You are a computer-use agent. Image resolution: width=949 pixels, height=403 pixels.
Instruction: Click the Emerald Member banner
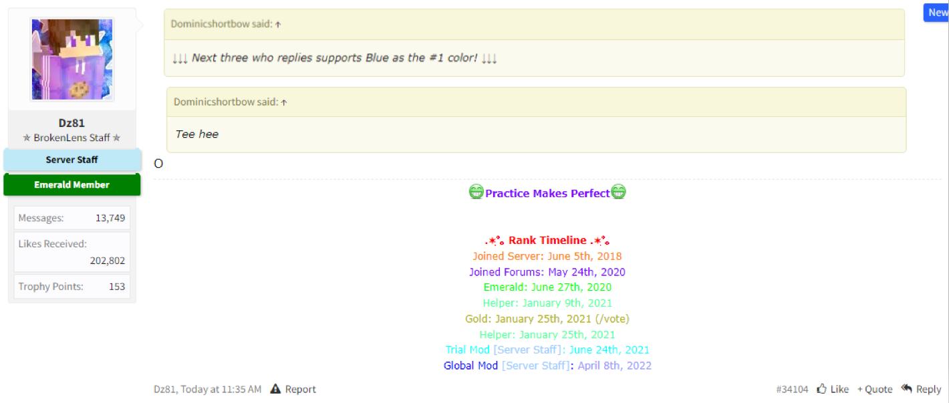[x=72, y=184]
